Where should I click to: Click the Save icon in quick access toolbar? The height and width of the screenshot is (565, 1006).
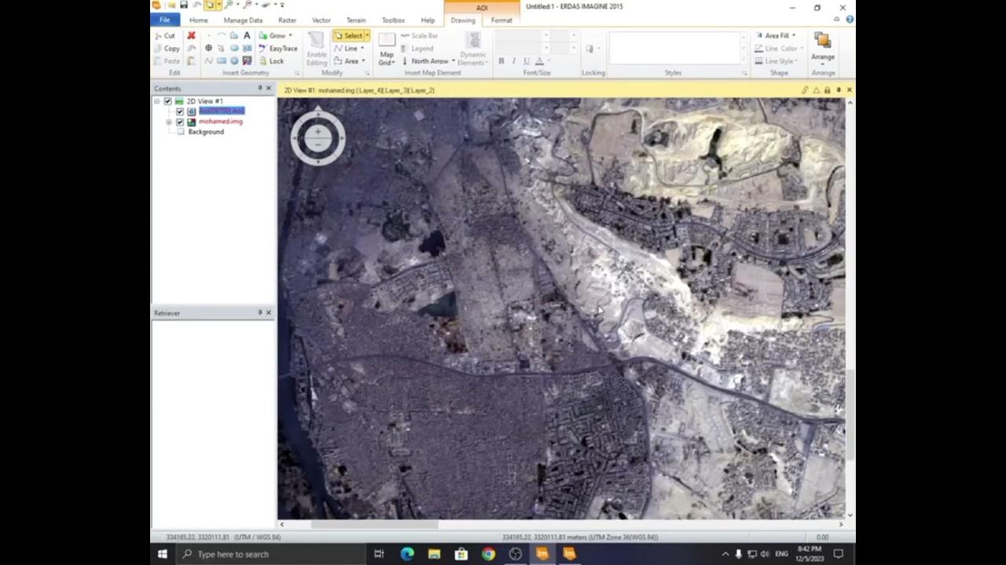183,5
